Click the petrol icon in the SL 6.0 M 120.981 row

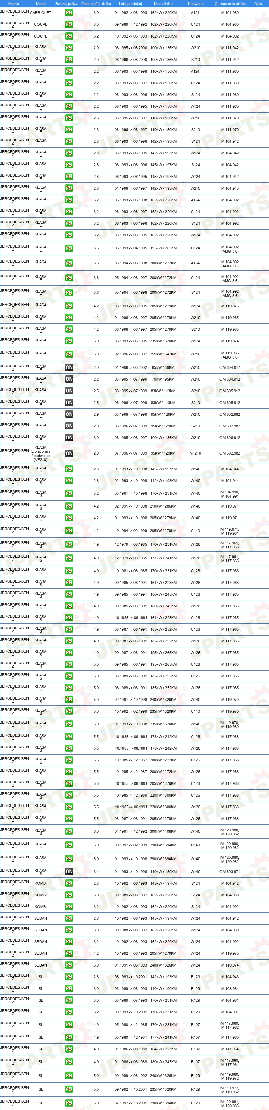tap(69, 1103)
